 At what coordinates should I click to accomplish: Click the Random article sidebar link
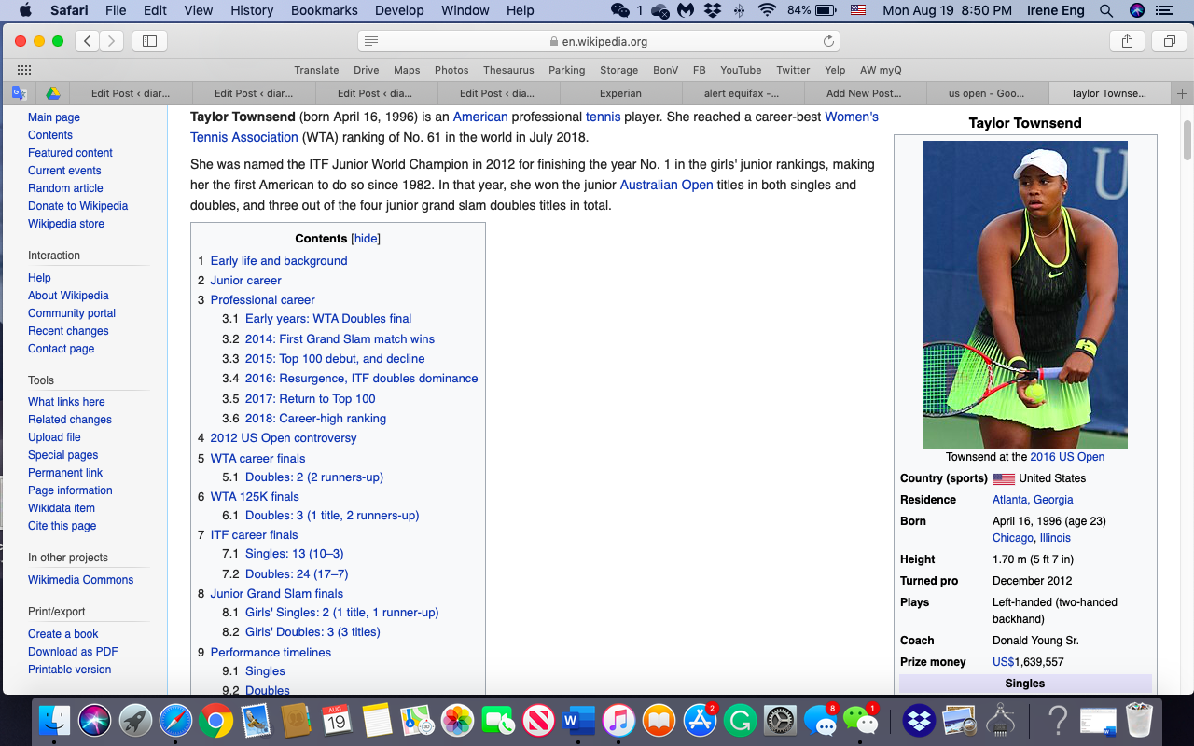65,188
